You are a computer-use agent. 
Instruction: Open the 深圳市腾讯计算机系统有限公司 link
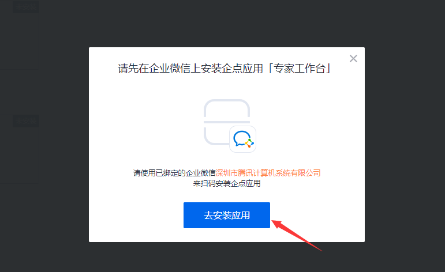click(x=268, y=173)
